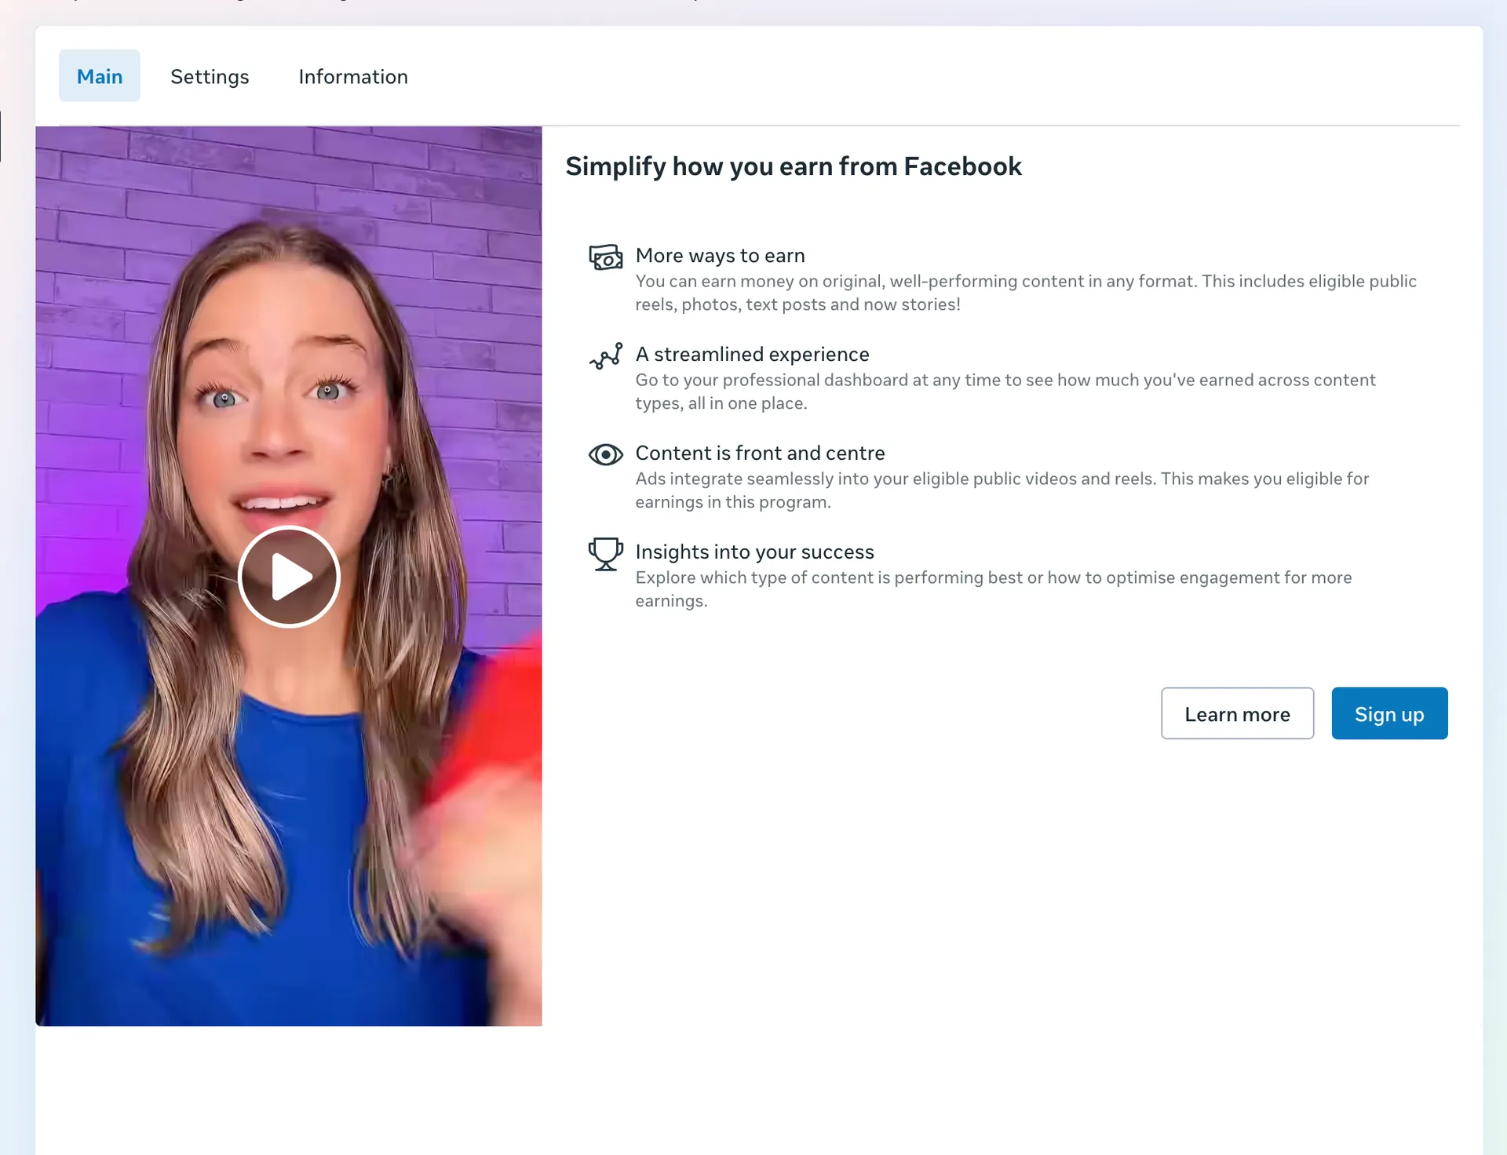Viewport: 1507px width, 1155px height.
Task: Click the eye icon beside Content is front and centre
Action: tap(606, 454)
